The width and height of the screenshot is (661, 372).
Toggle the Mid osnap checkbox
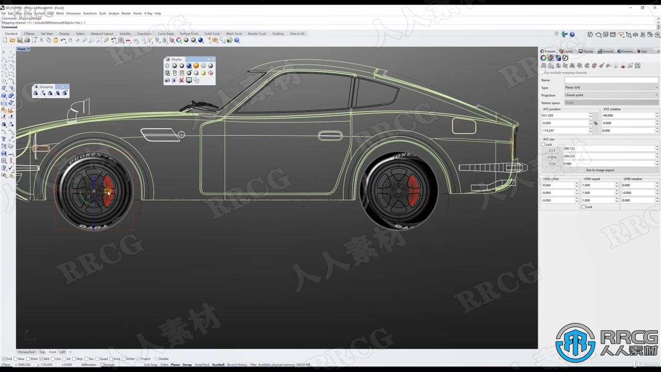(x=41, y=359)
